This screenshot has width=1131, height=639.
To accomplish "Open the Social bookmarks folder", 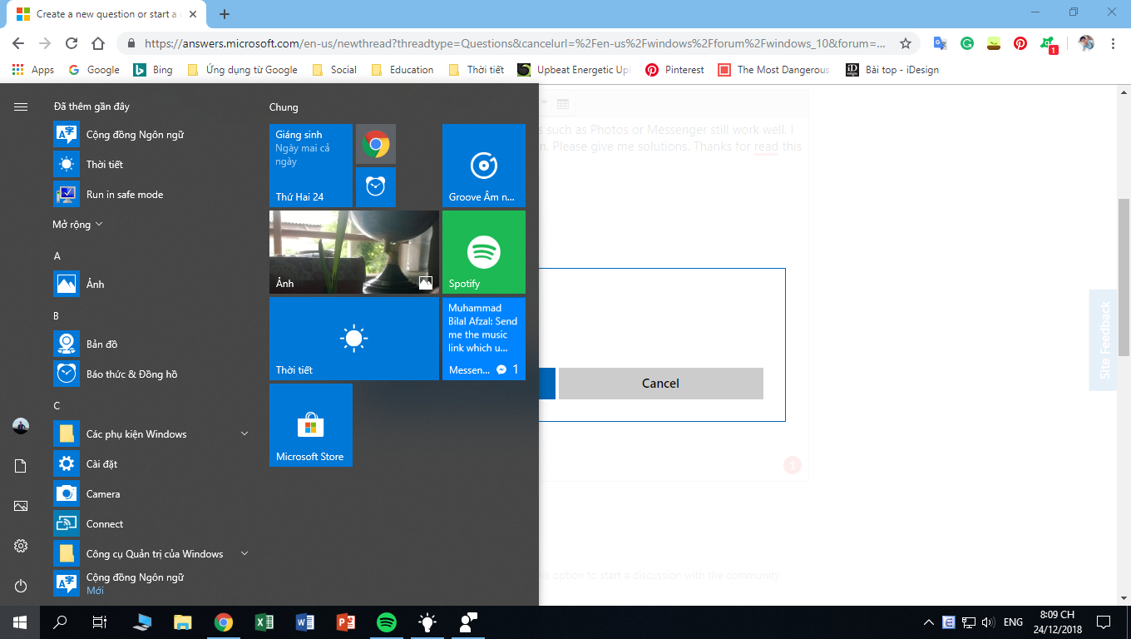I will point(334,70).
